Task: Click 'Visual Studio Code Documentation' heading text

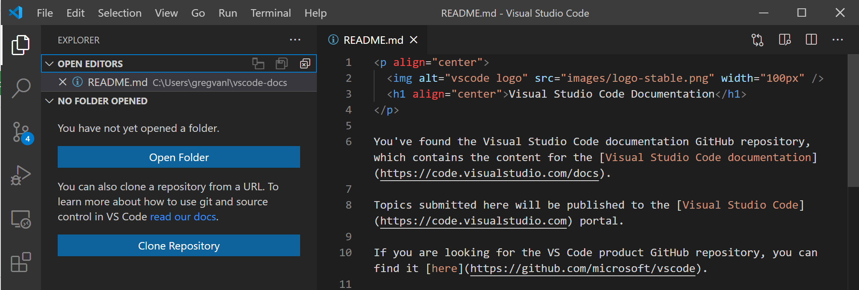Action: click(612, 94)
